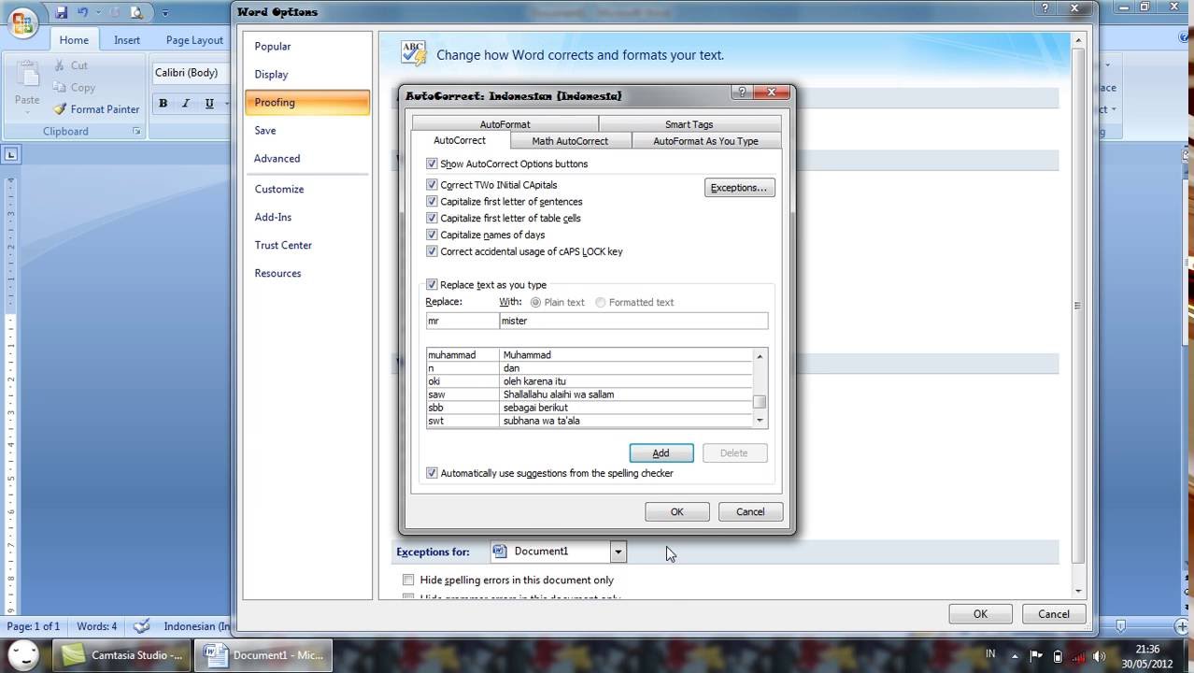Screen dimensions: 1194x673
Task: Click the ABC proofing icon in Word Options
Action: [x=413, y=52]
